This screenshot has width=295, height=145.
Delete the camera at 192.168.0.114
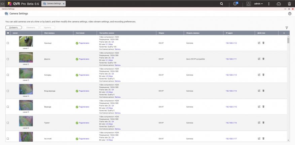tap(263, 91)
